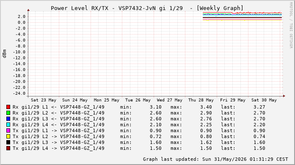Click the Thu 28 May x-axis label
The height and width of the screenshot is (165, 295).
(x=201, y=100)
